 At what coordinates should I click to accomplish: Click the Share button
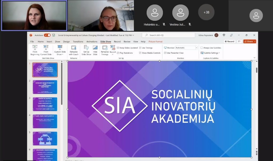[x=248, y=41]
